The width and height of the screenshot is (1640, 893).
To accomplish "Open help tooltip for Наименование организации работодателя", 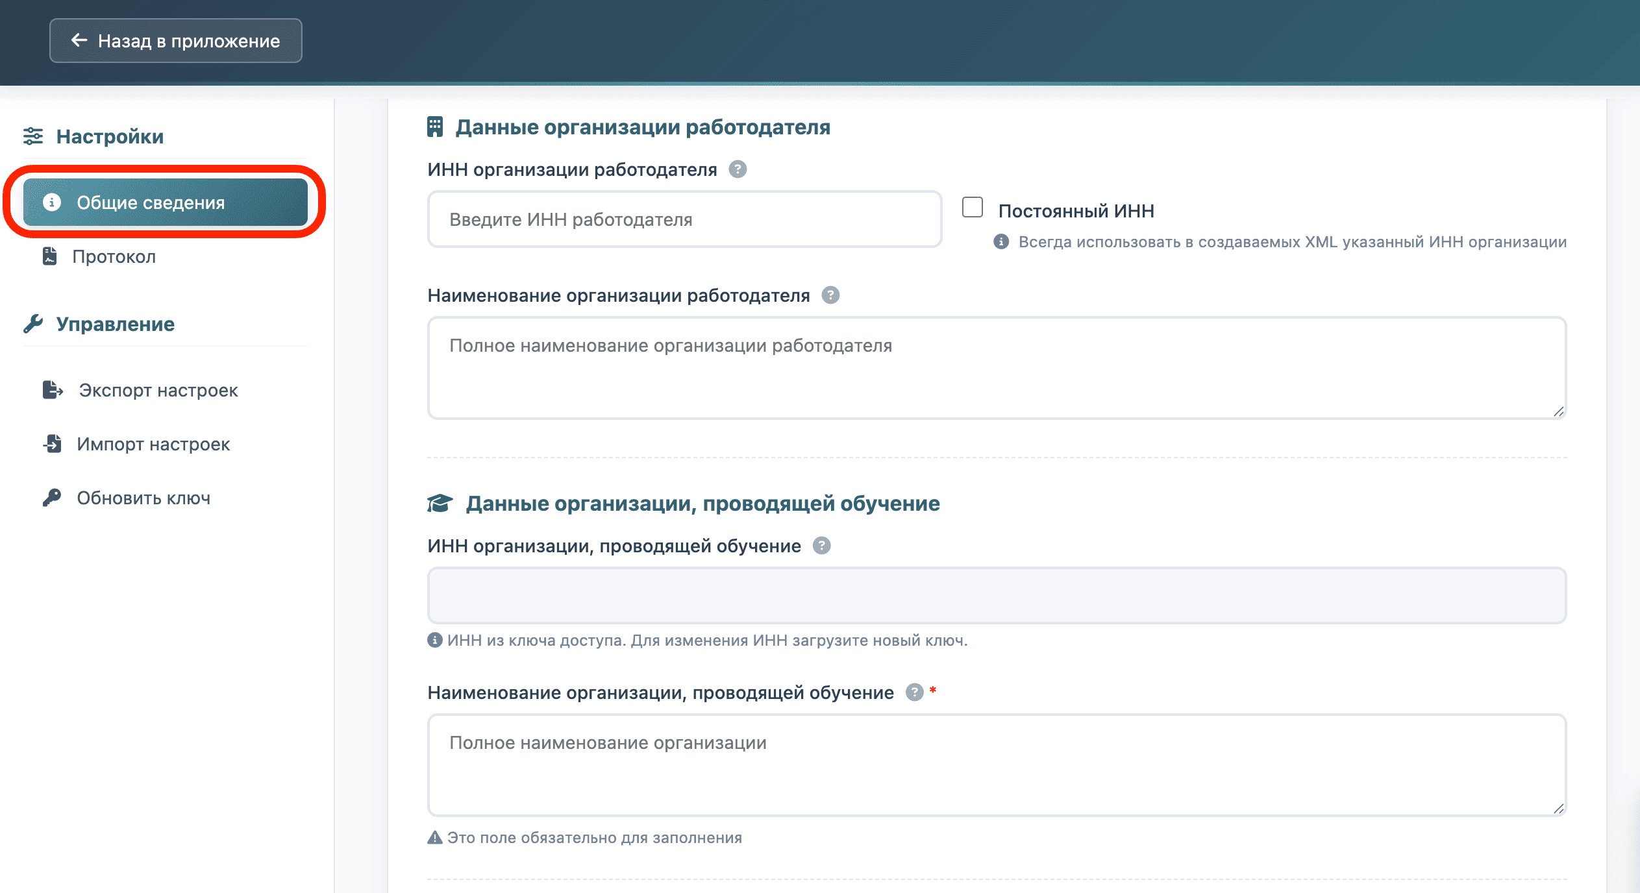I will pyautogui.click(x=830, y=295).
